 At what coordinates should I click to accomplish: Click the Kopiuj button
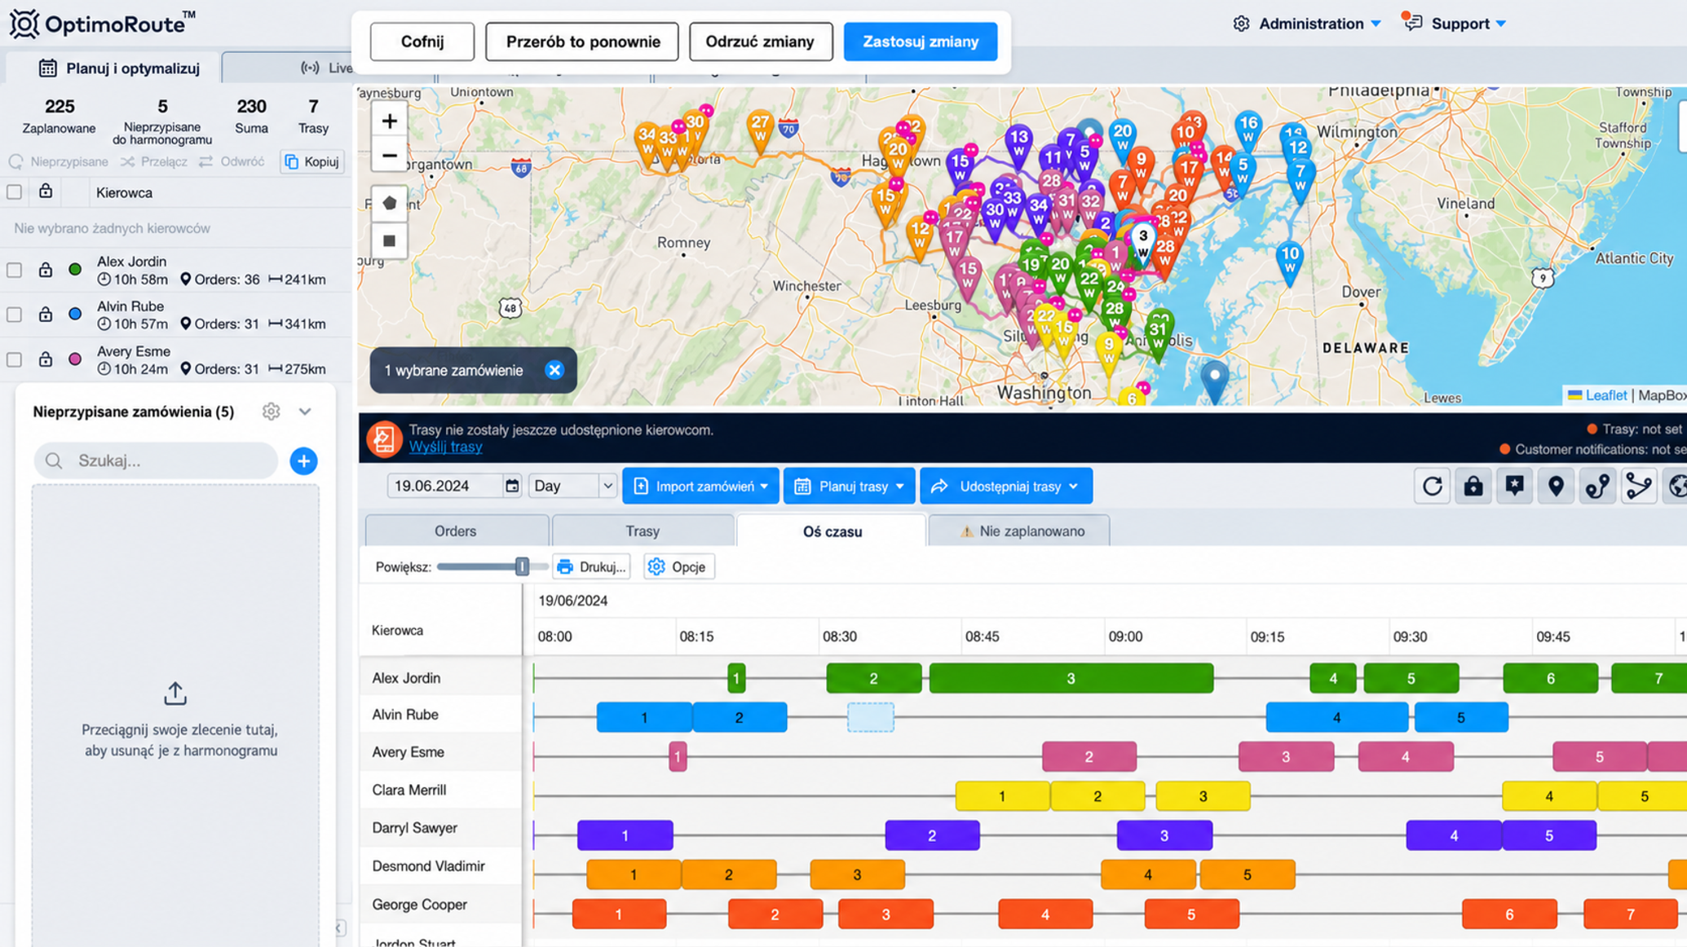[x=311, y=161]
